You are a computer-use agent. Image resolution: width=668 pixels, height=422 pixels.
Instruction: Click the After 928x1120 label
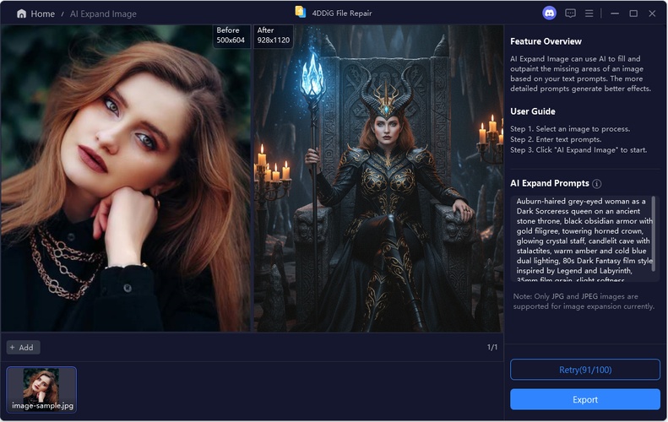(x=273, y=35)
